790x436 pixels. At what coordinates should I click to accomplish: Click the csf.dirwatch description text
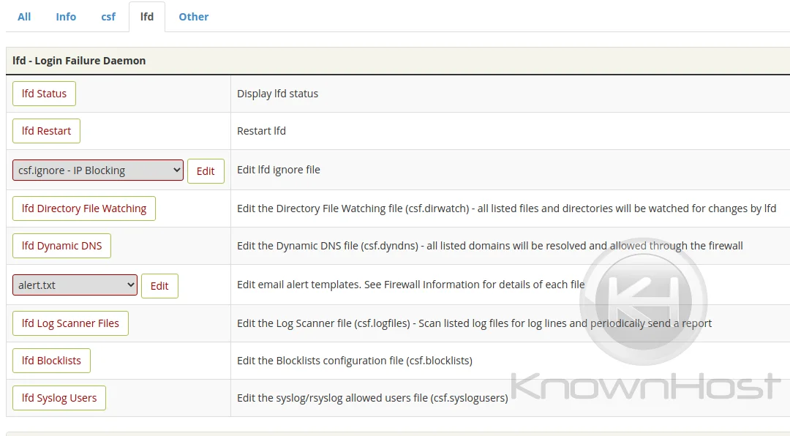pyautogui.click(x=506, y=208)
